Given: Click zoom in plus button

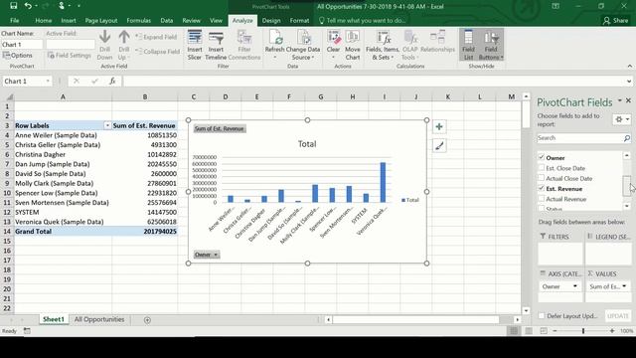Looking at the screenshot, I should (x=612, y=331).
